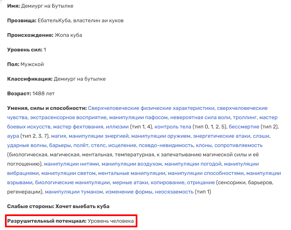291x230 pixels.
Task: Follow the «магия» link
Action: (60, 136)
